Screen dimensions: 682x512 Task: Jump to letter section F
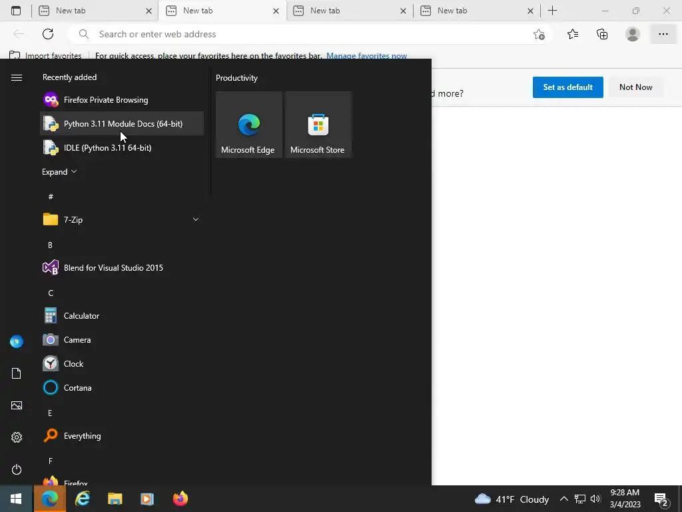click(51, 461)
